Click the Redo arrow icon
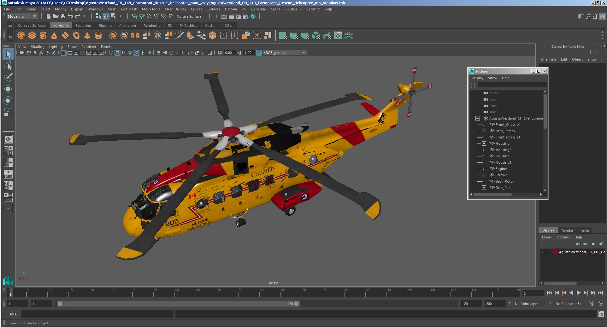 coord(78,16)
